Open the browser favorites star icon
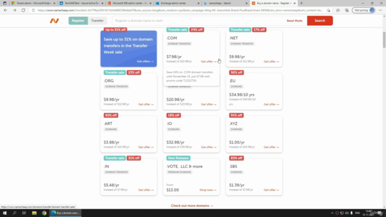The height and width of the screenshot is (217, 386). pos(338,10)
